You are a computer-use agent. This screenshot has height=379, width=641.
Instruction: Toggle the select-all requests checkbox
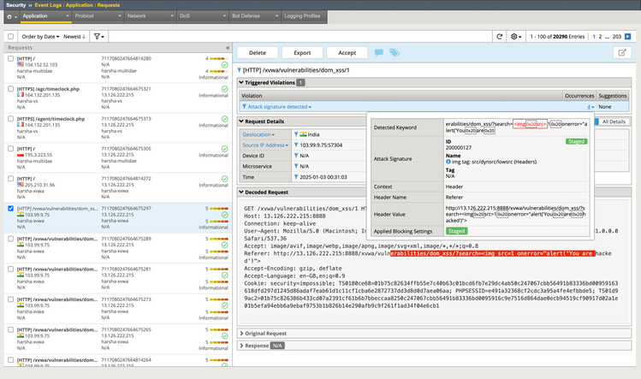point(10,37)
